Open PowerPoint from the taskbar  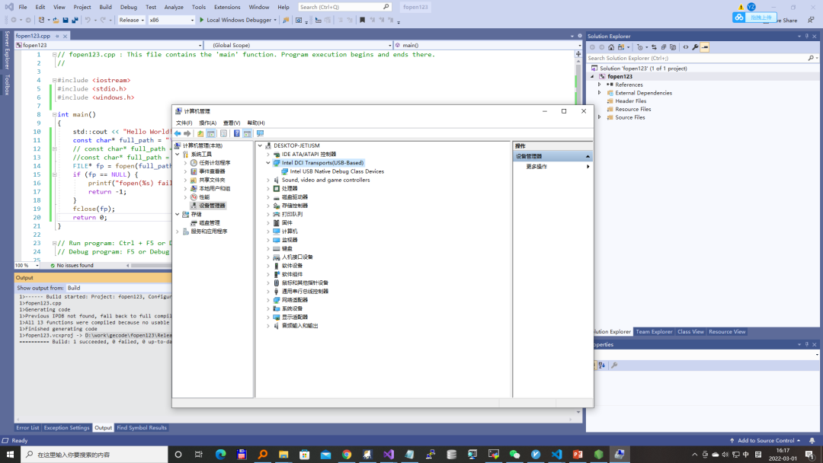click(578, 454)
